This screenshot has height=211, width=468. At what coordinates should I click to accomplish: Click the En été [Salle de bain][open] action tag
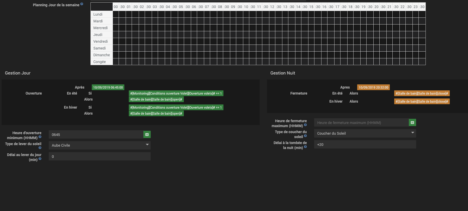pos(156,99)
